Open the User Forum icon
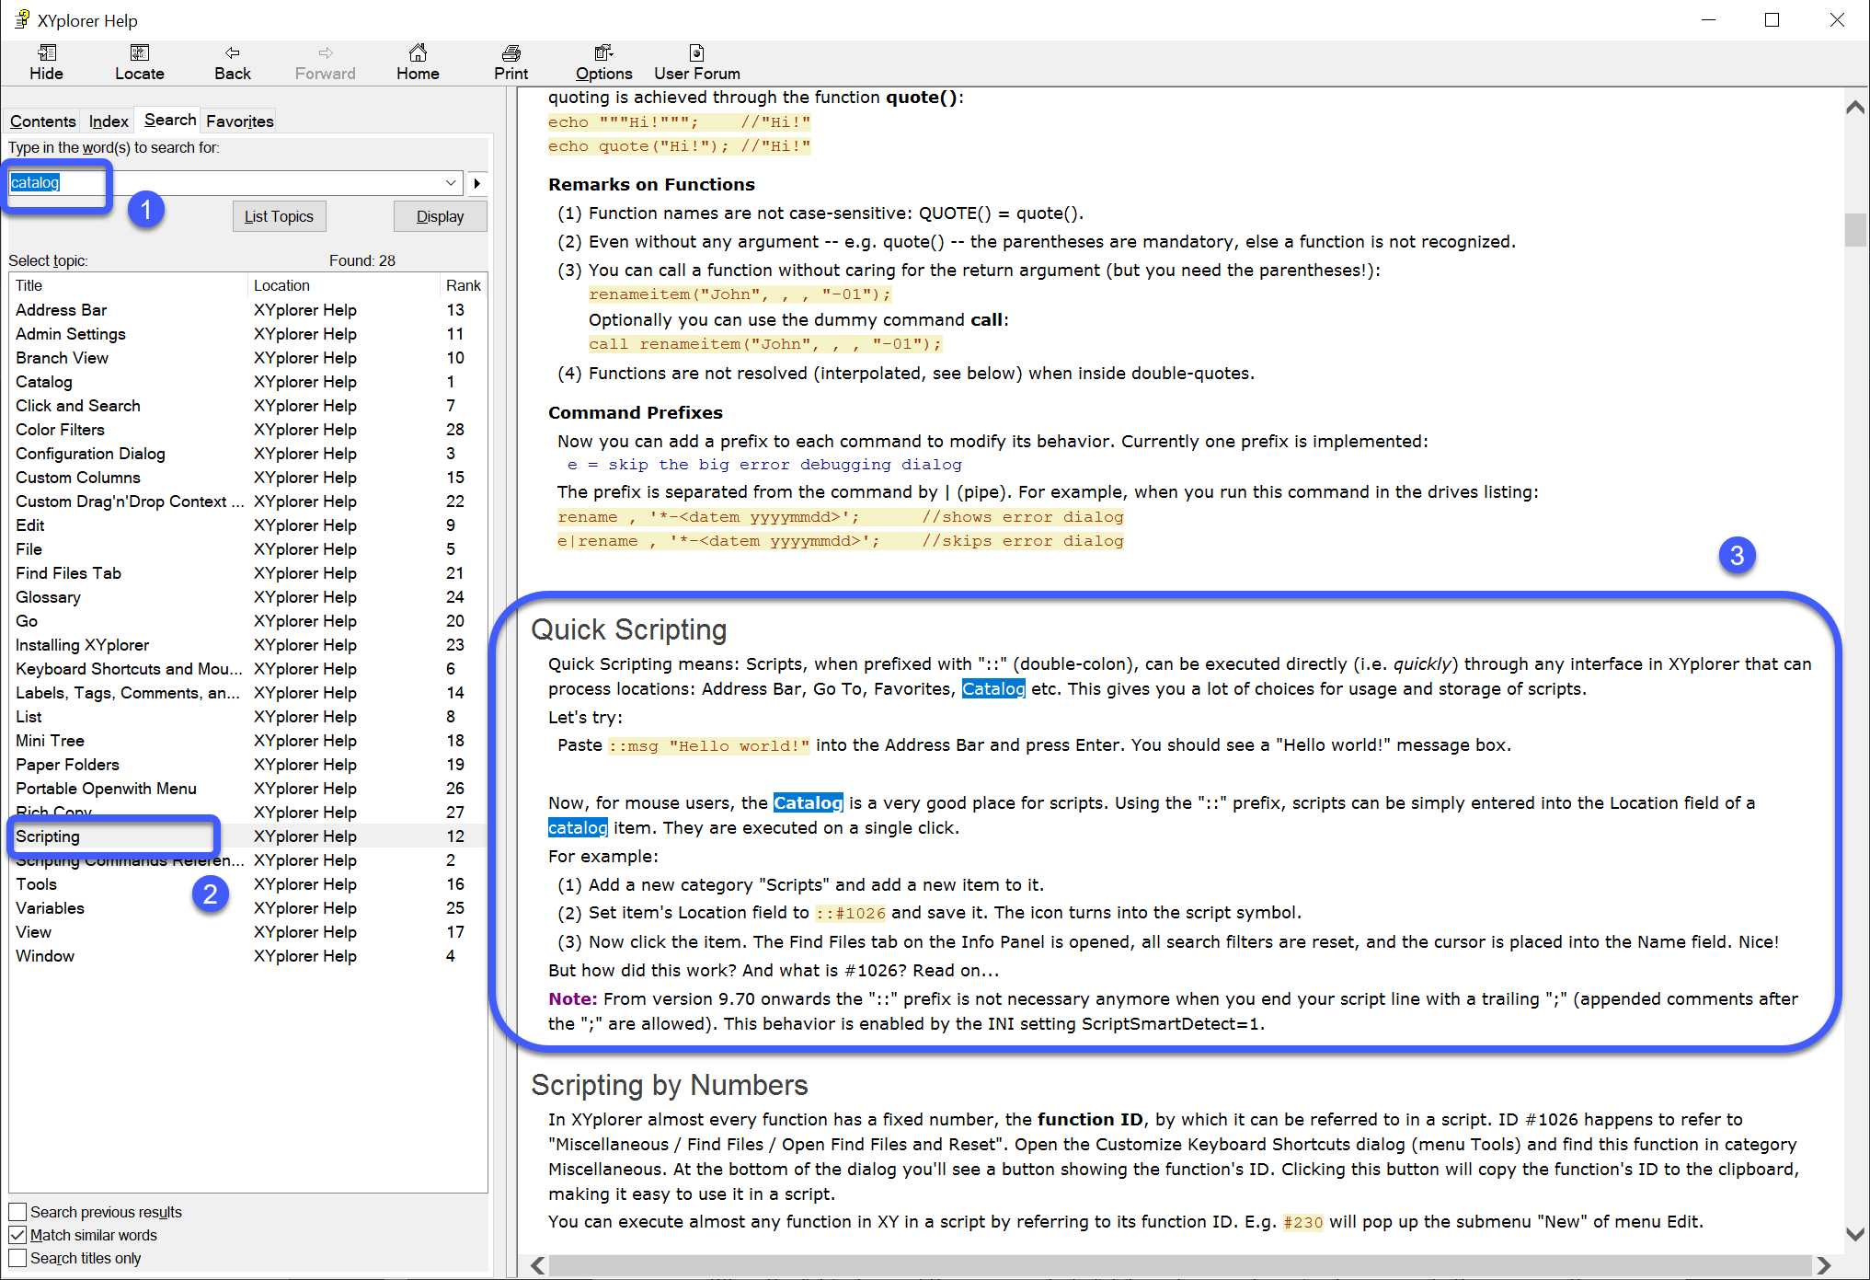This screenshot has width=1870, height=1280. coord(697,63)
